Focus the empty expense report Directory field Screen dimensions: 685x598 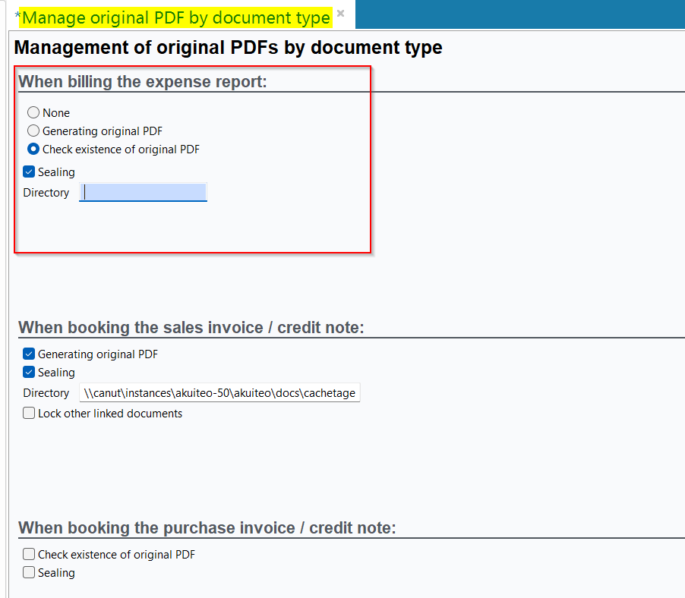tap(143, 193)
